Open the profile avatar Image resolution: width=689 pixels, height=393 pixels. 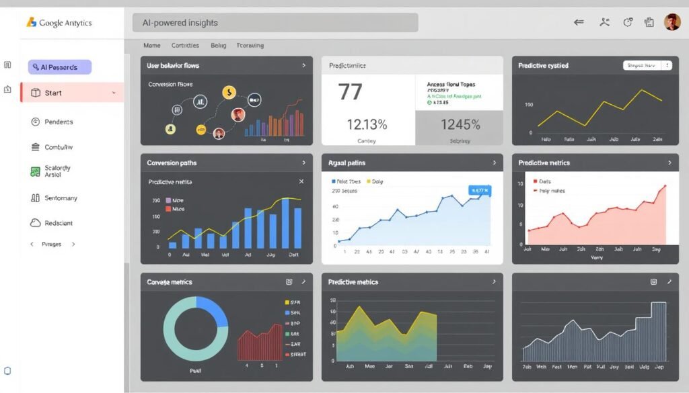click(674, 22)
